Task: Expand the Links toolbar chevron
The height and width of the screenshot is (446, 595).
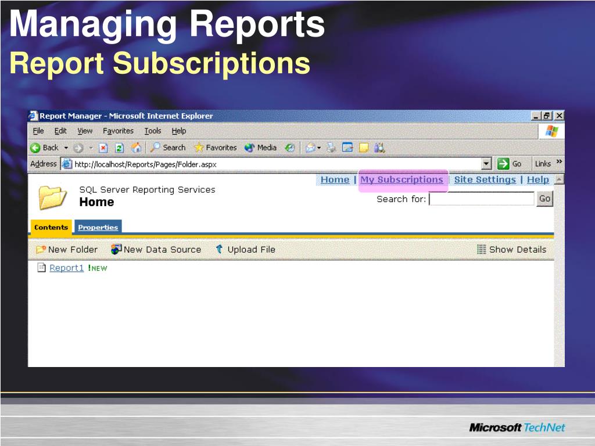Action: 559,161
